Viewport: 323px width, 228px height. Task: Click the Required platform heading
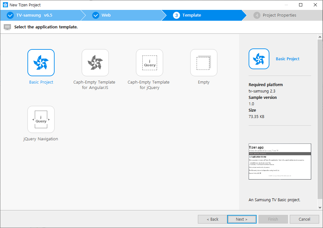266,85
